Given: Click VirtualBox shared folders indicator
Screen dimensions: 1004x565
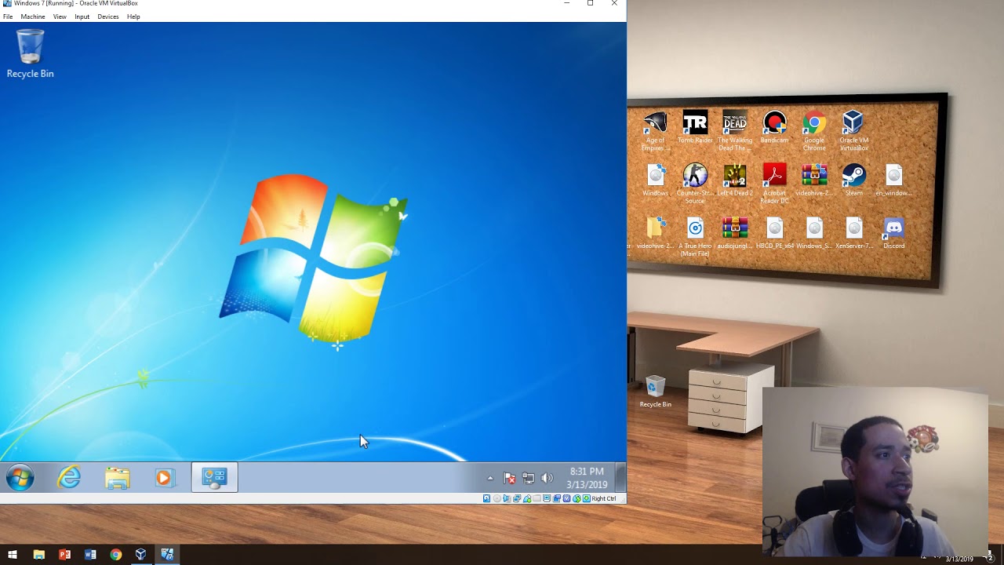Looking at the screenshot, I should coord(537,498).
